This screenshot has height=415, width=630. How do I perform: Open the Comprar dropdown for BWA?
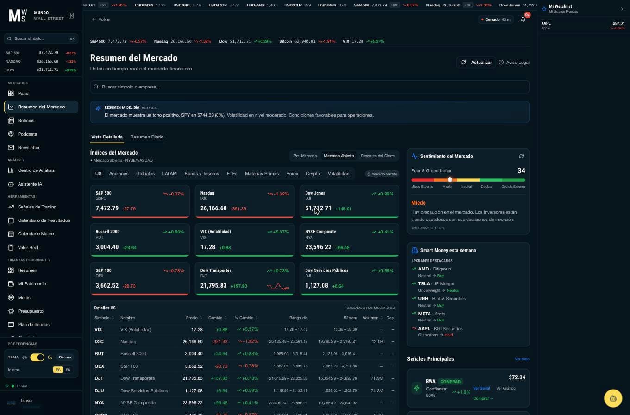point(483,398)
